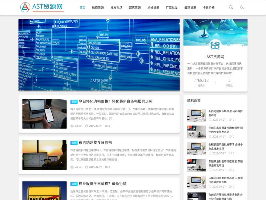Open 微商货源 menu item
The image size is (266, 200).
98,8
